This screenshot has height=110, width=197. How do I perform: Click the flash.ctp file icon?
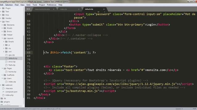[x=6, y=65]
